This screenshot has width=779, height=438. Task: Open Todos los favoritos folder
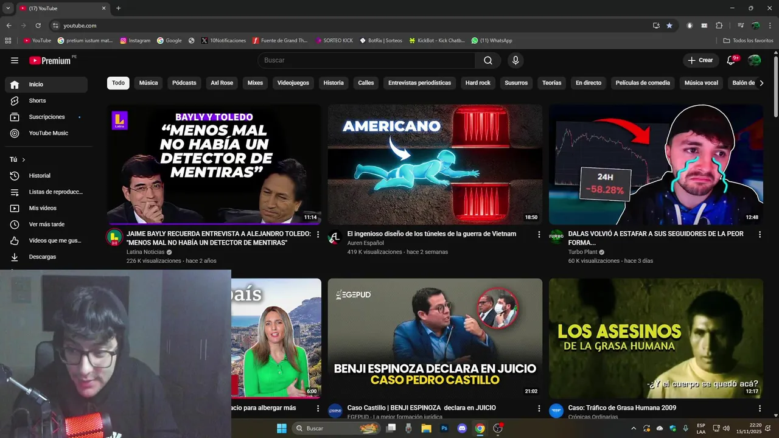tap(748, 41)
